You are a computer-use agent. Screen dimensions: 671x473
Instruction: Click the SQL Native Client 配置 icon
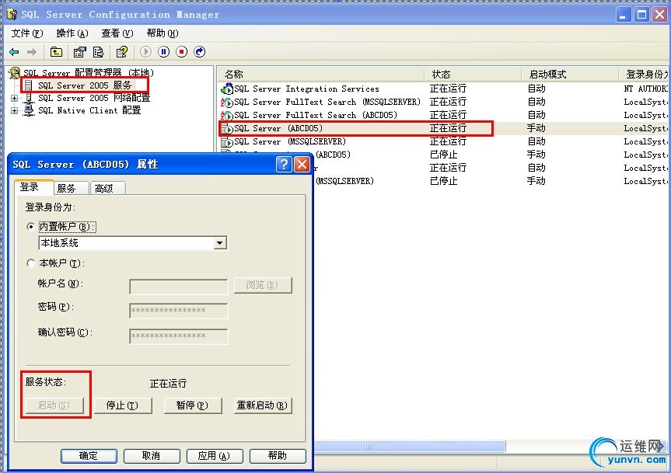coord(29,110)
